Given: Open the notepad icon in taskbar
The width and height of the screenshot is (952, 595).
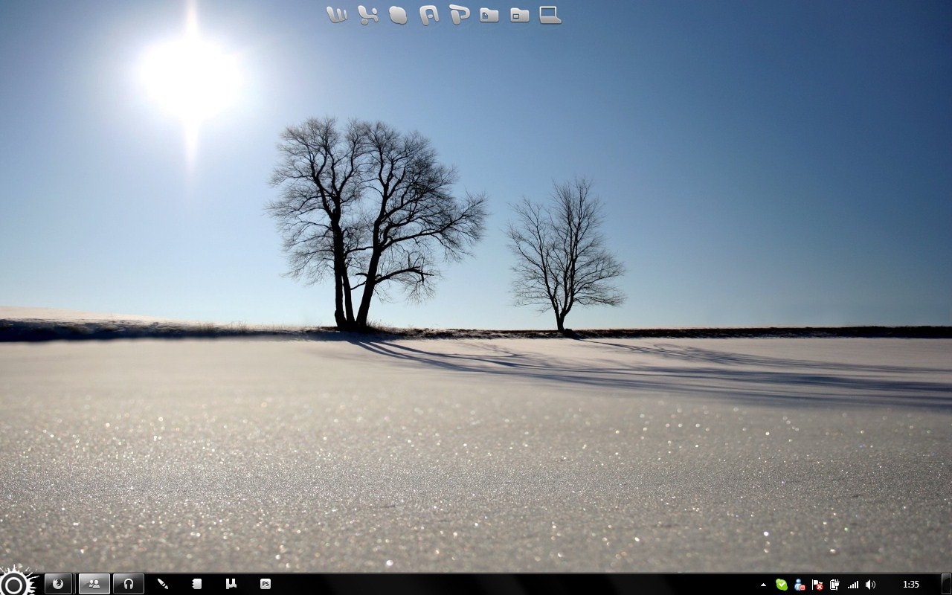Looking at the screenshot, I should click(197, 584).
